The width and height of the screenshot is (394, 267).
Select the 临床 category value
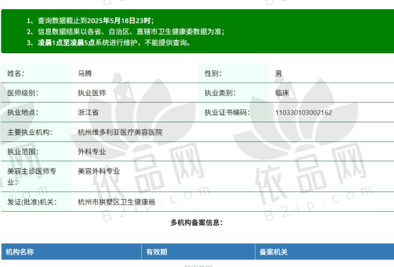pyautogui.click(x=282, y=93)
